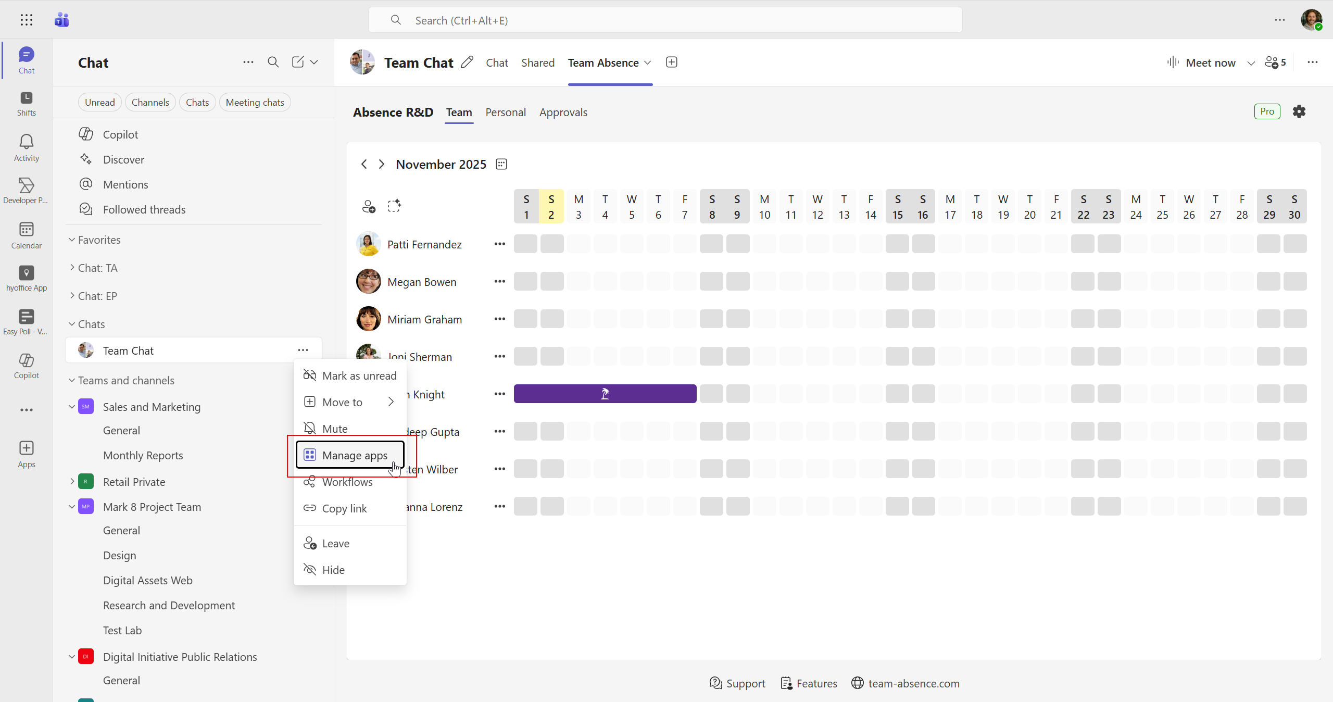Toggle the Channels filter
Image resolution: width=1333 pixels, height=702 pixels.
tap(150, 102)
